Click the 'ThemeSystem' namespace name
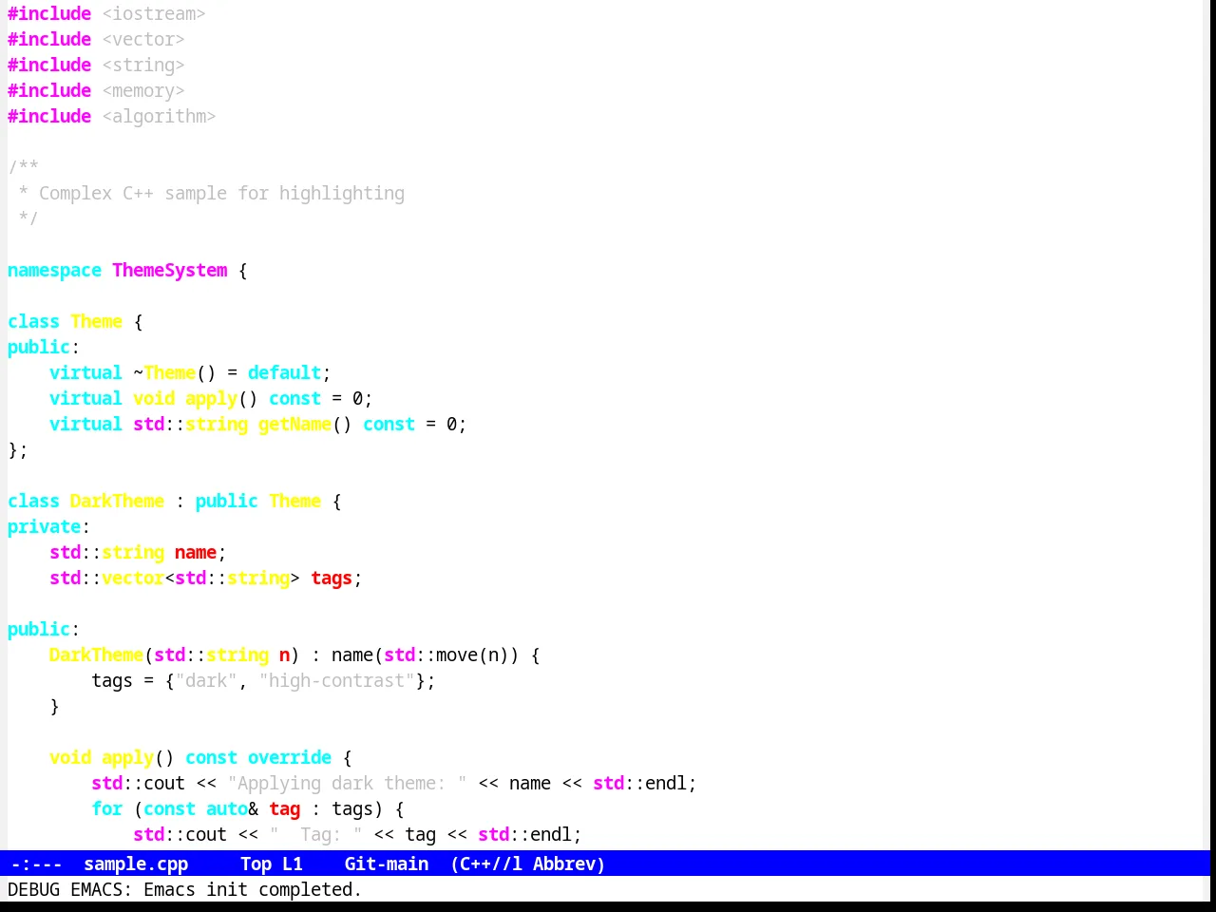The width and height of the screenshot is (1216, 912). [170, 270]
